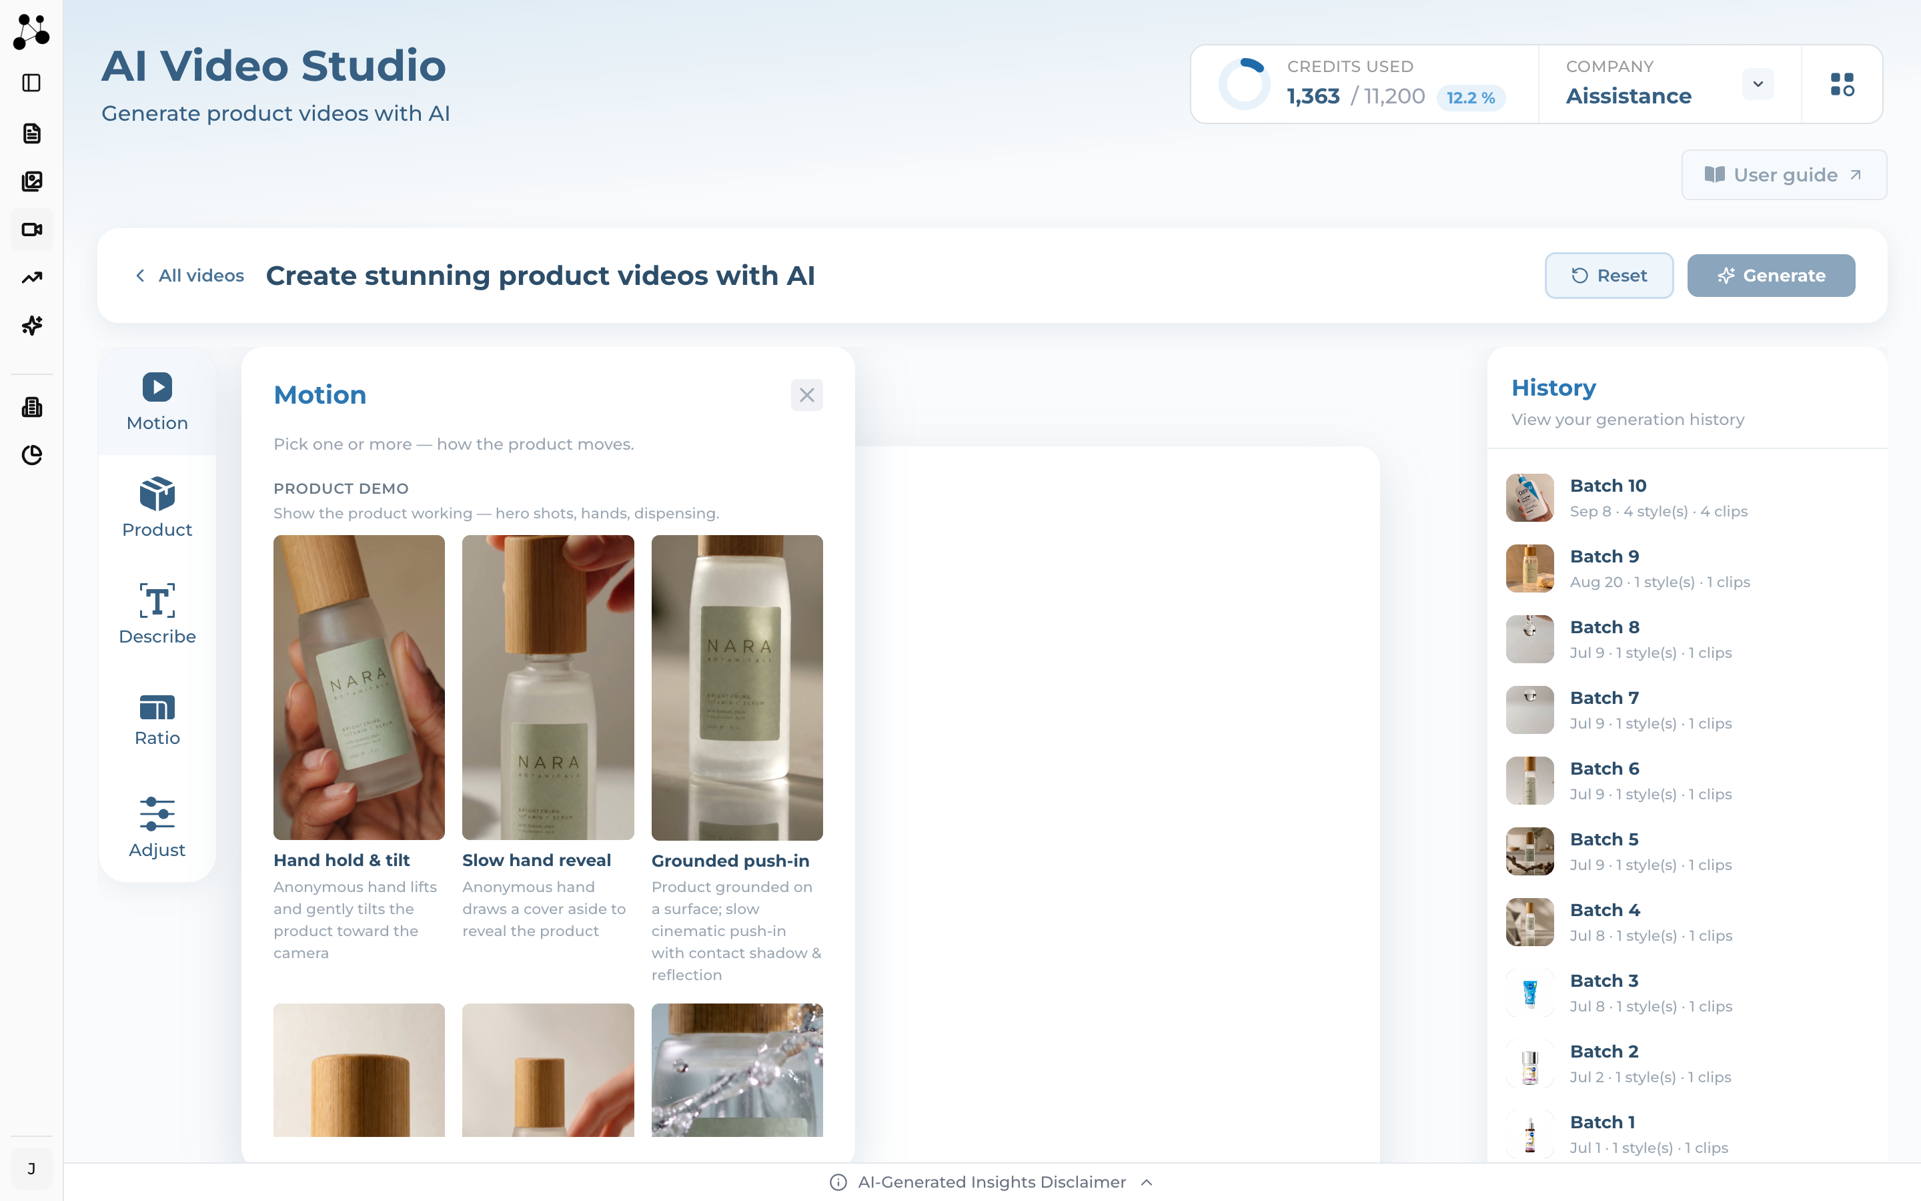Expand AI-Generated Insights Disclaimer chevron
This screenshot has height=1201, width=1921.
(x=1146, y=1182)
